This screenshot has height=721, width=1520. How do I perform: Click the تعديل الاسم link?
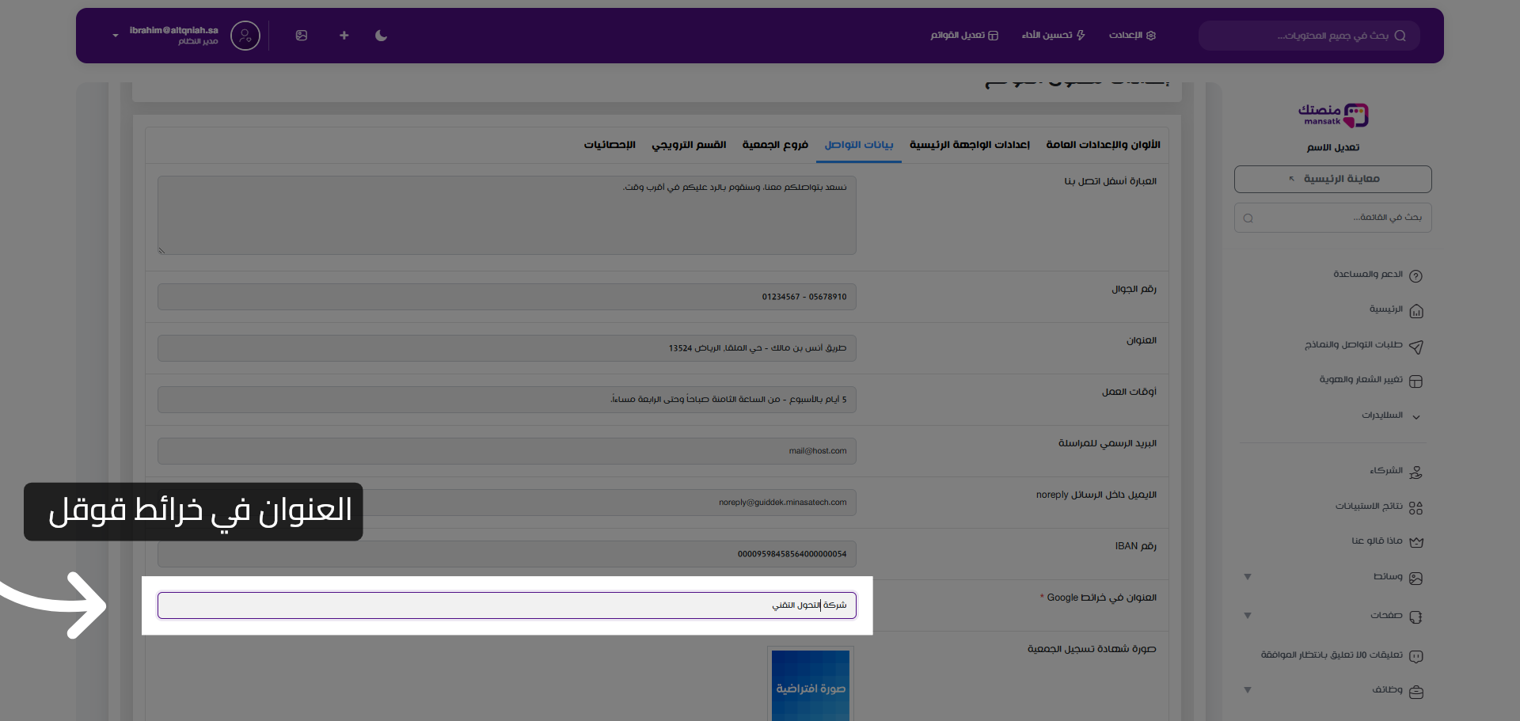point(1332,147)
